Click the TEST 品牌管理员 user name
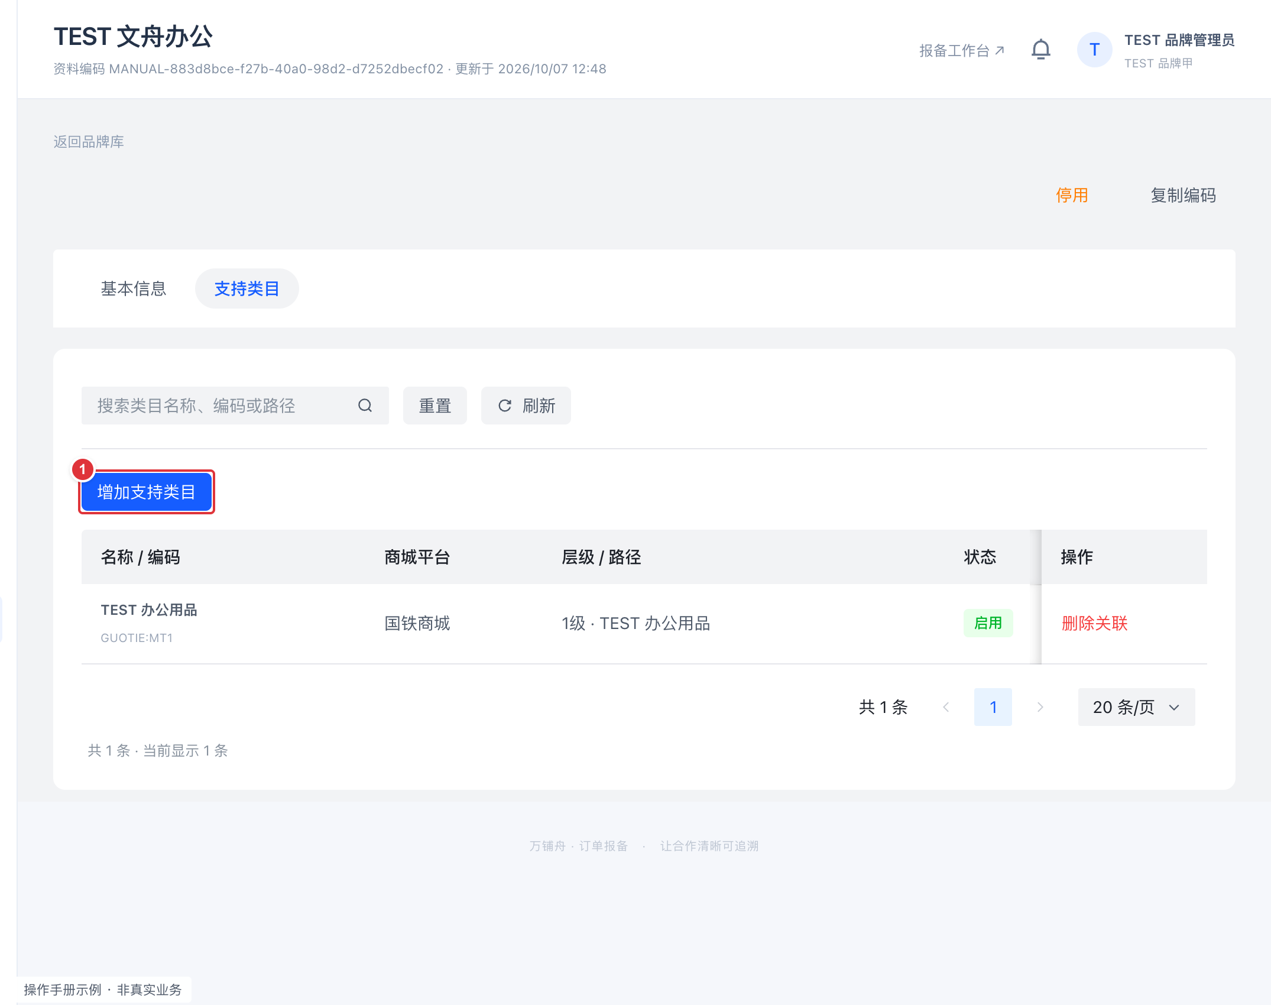This screenshot has height=1005, width=1271. [x=1179, y=40]
